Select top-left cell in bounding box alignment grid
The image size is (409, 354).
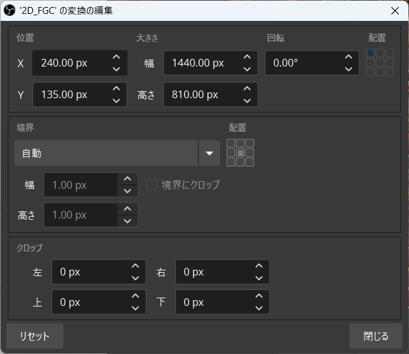pos(231,143)
